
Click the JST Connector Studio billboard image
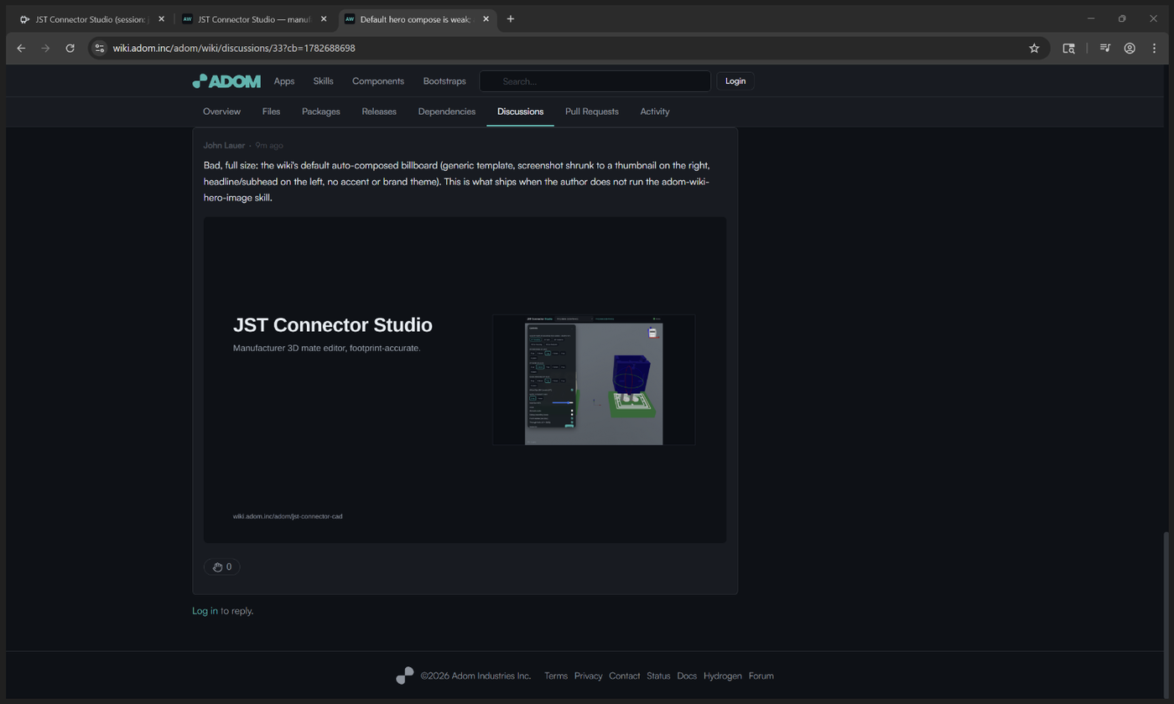(465, 380)
